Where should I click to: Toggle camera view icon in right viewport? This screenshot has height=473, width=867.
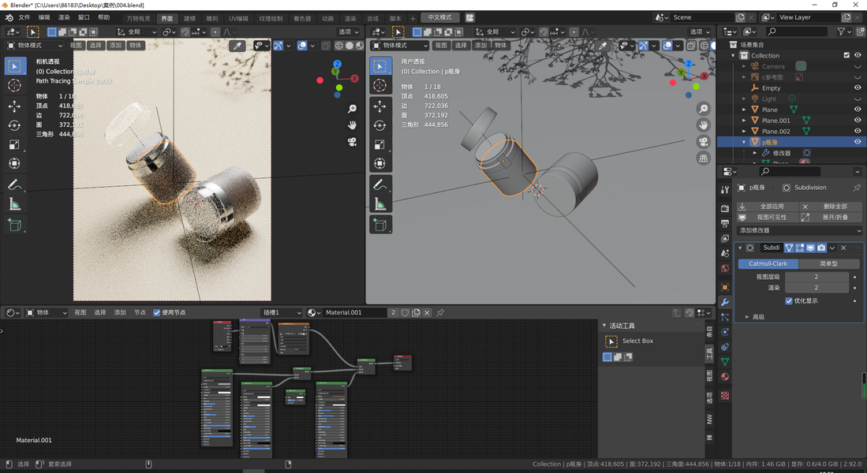(x=704, y=141)
